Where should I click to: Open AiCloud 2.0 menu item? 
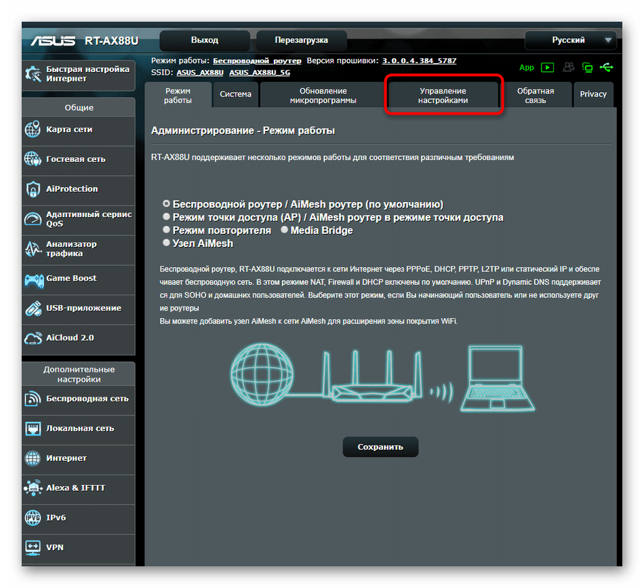point(79,338)
